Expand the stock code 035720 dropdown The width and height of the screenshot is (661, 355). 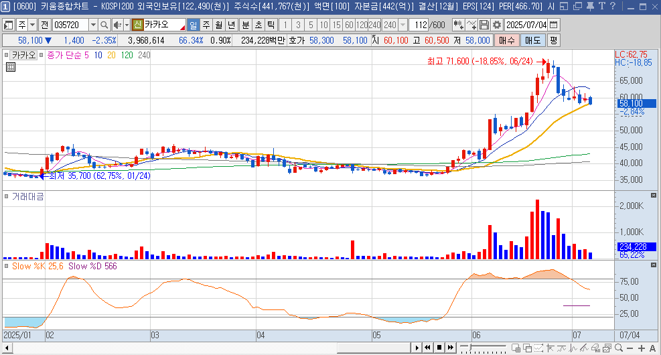93,25
